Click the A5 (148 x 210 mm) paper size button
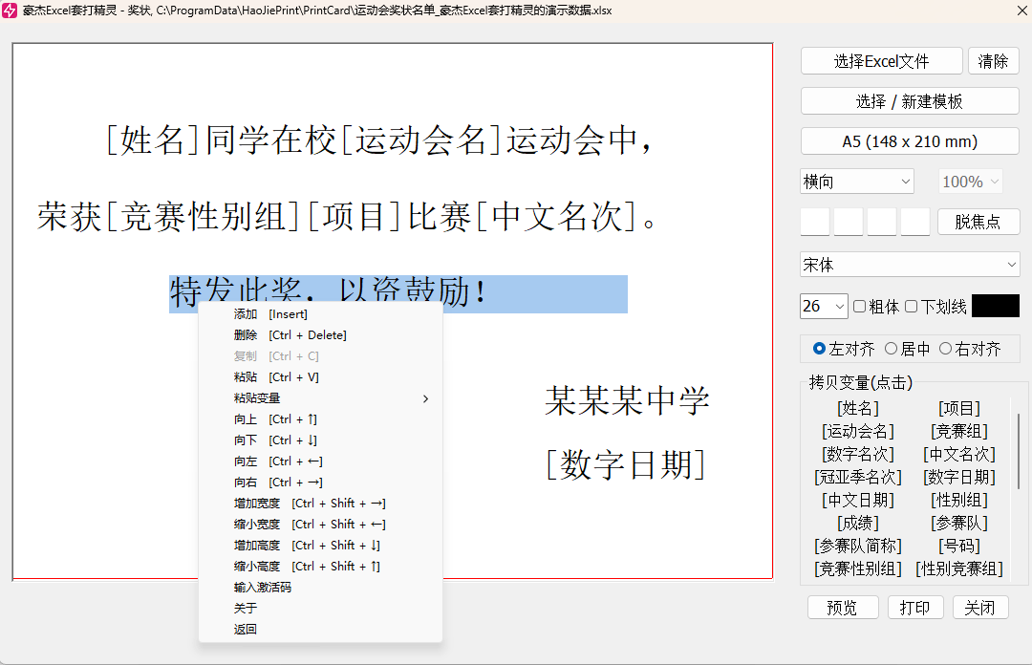 coord(909,140)
